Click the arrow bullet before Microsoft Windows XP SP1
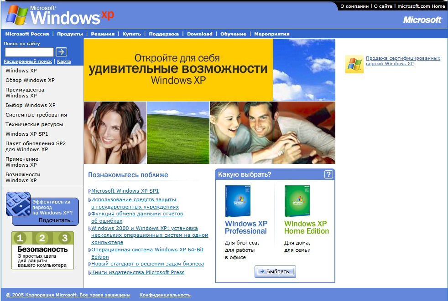This screenshot has height=301, width=448. click(90, 191)
